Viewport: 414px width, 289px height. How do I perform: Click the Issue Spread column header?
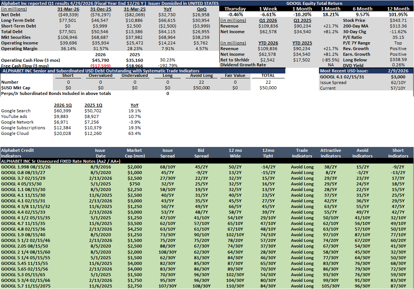(168, 153)
